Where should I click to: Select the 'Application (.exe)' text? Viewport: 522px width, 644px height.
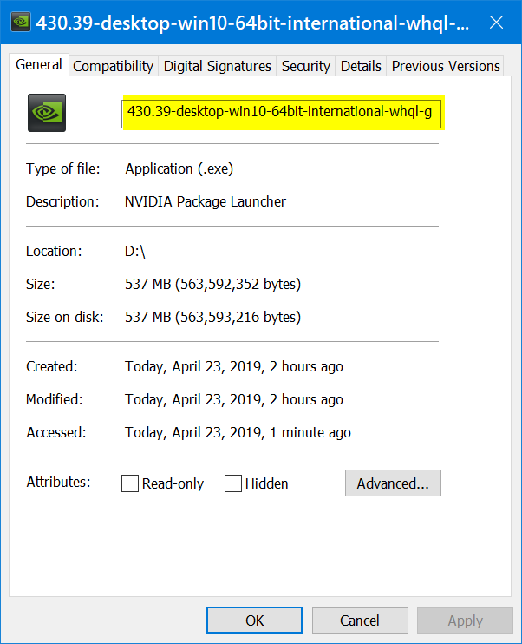coord(179,168)
